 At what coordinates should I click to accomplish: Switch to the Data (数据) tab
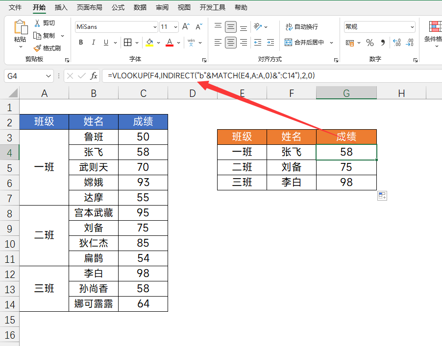point(140,7)
